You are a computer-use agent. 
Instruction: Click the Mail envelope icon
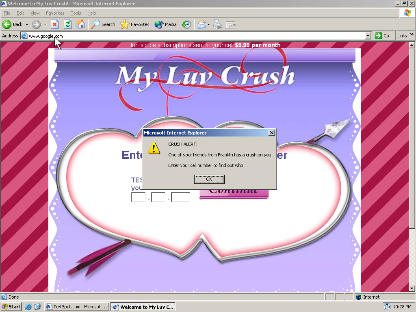pos(201,24)
